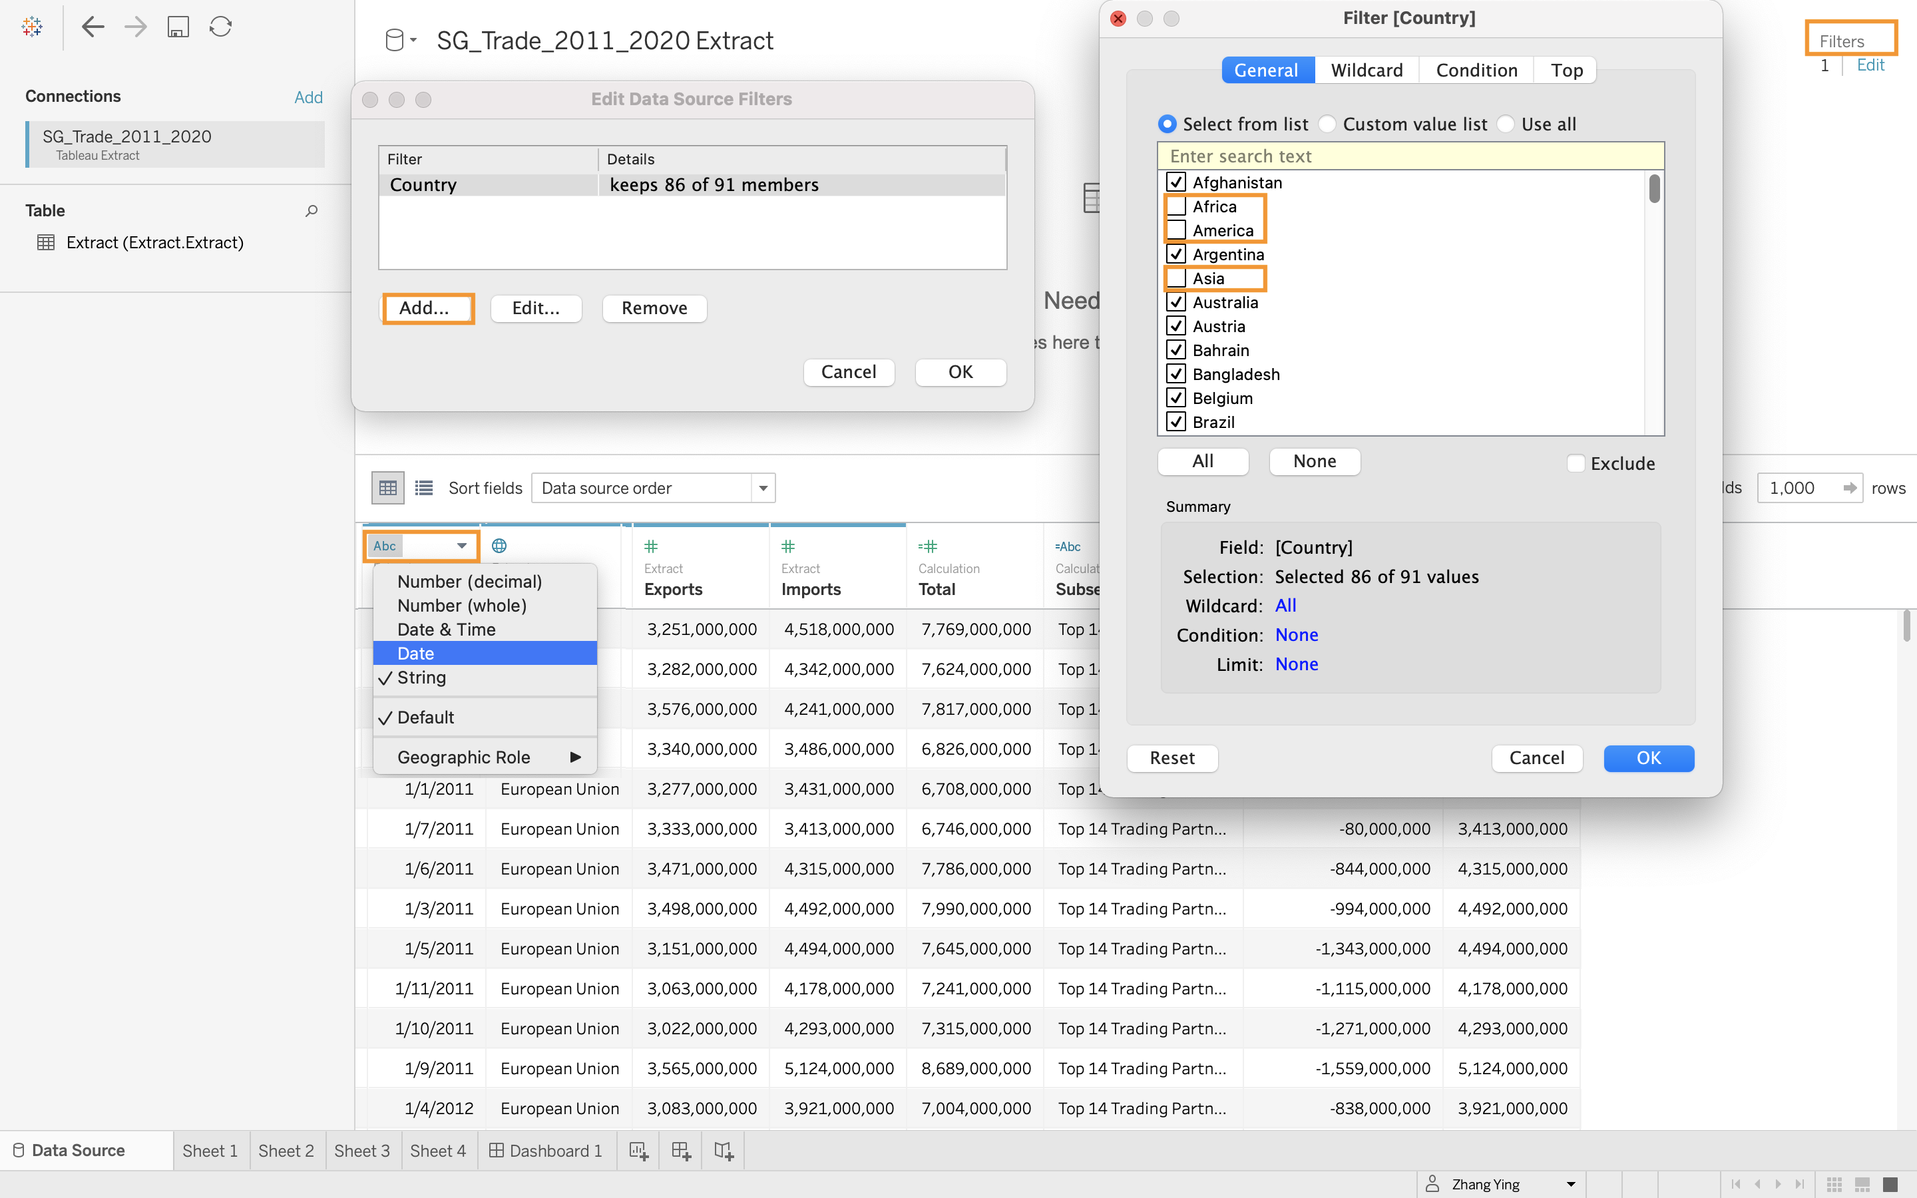Click the back arrow icon
The width and height of the screenshot is (1917, 1198).
click(93, 27)
